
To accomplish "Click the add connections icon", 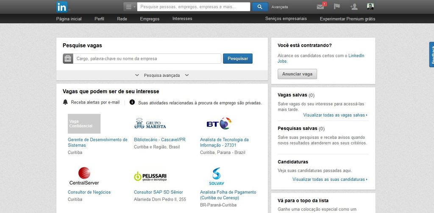I will [x=353, y=7].
